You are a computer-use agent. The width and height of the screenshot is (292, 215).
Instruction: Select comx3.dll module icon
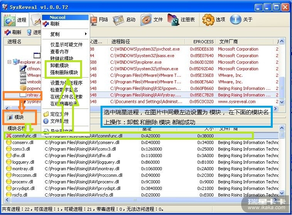tap(8, 149)
